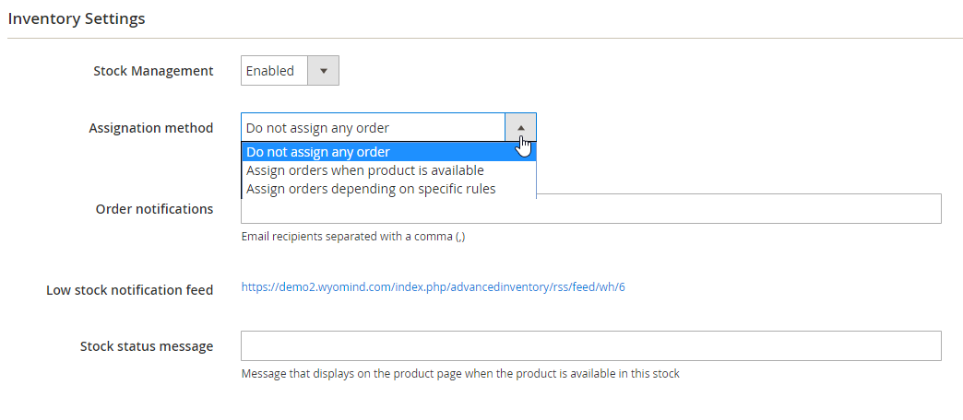Click the 'Enabled' value in Stock Management
This screenshot has width=963, height=420.
(x=270, y=71)
